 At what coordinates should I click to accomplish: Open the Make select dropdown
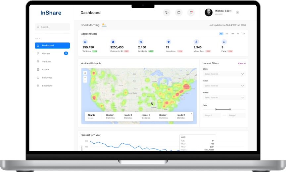(x=224, y=86)
